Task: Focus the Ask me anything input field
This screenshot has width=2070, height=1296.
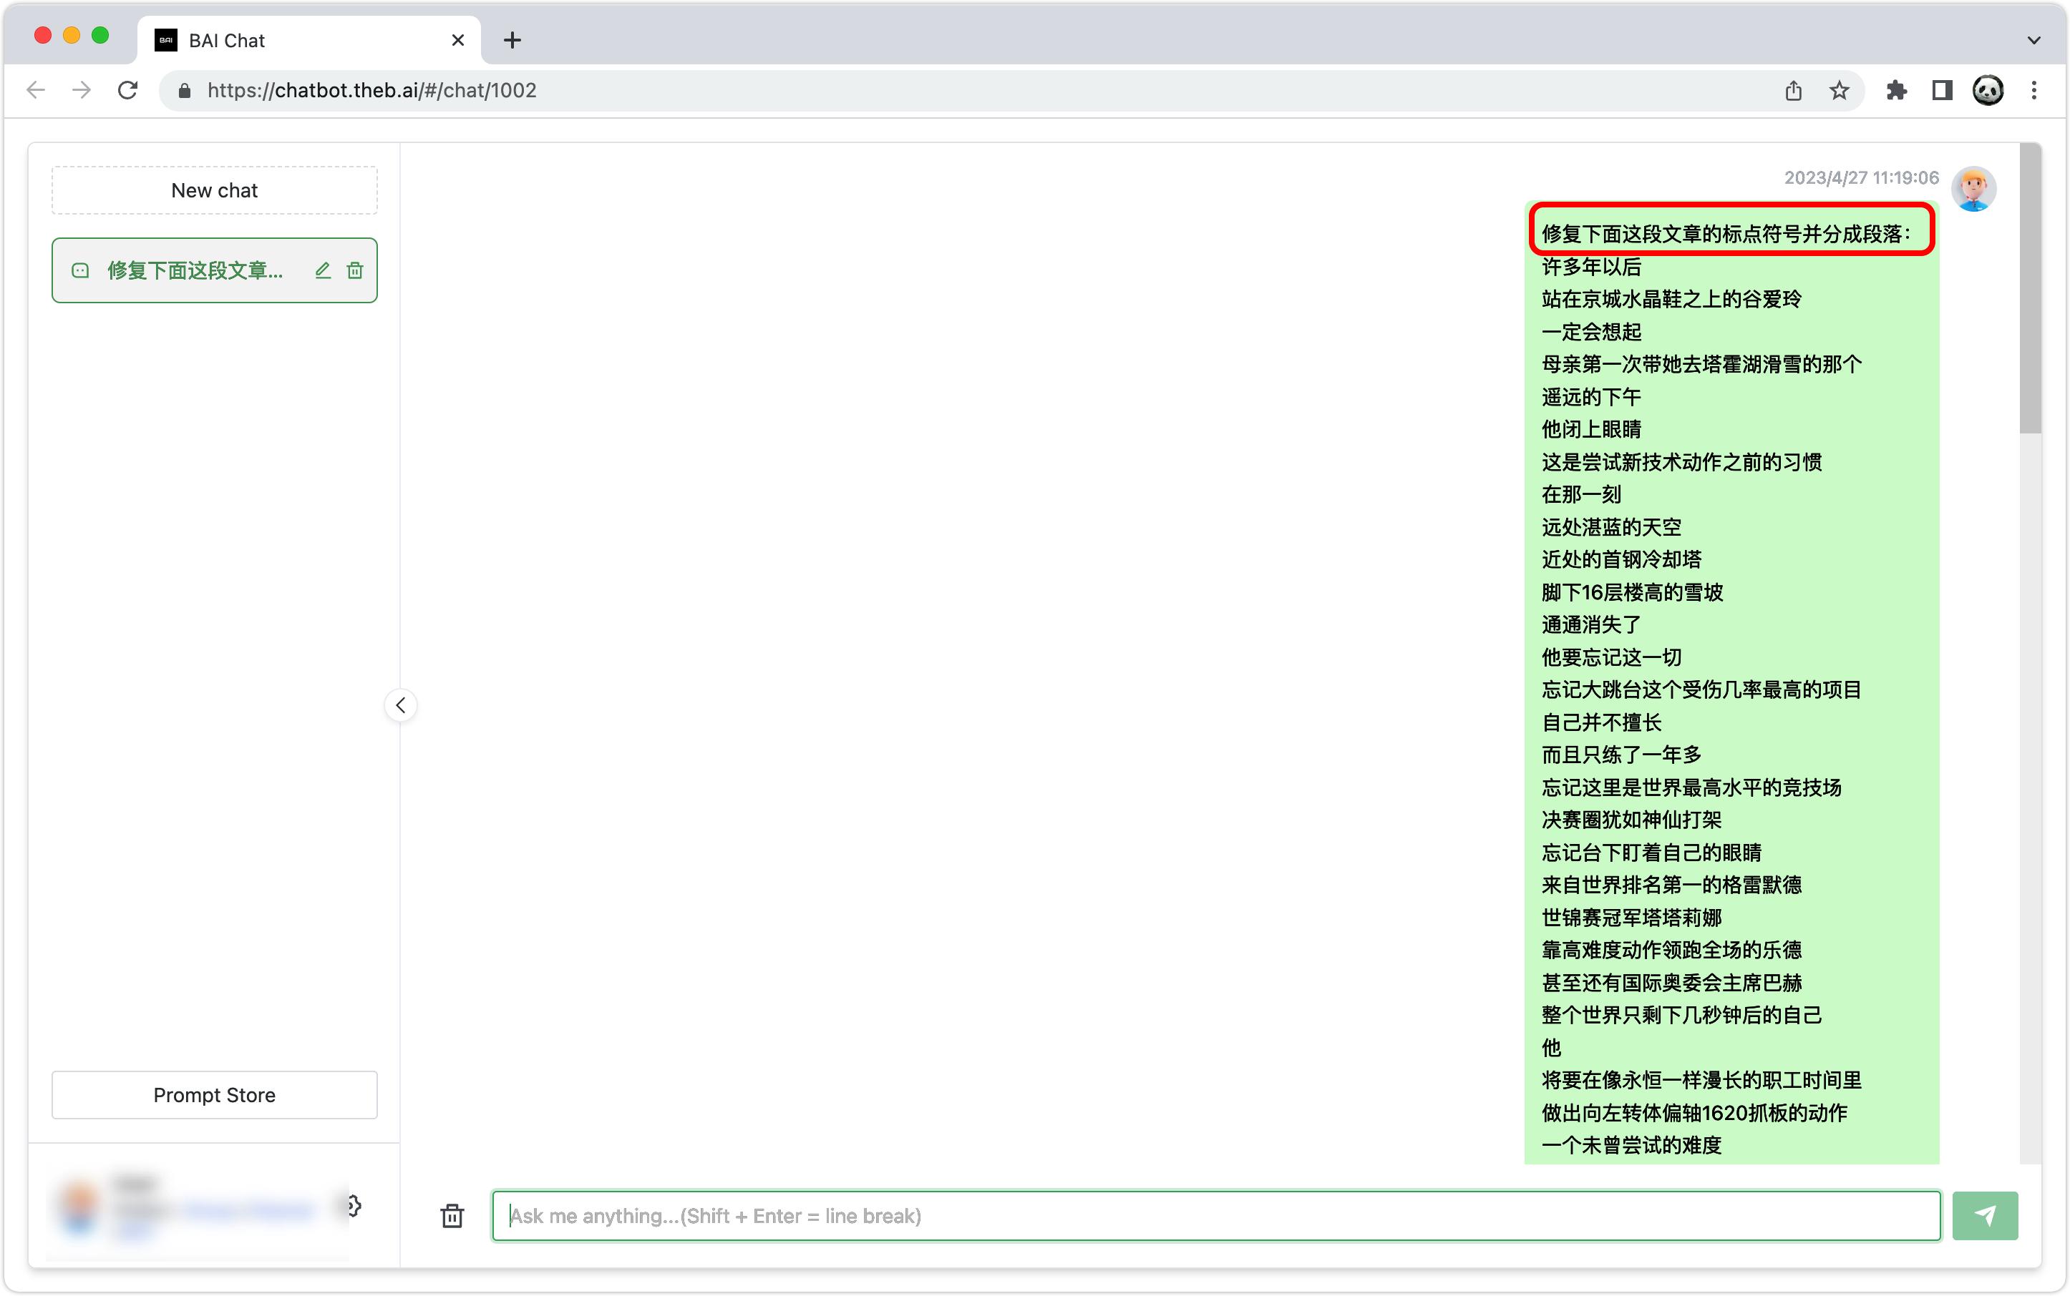Action: 1215,1215
